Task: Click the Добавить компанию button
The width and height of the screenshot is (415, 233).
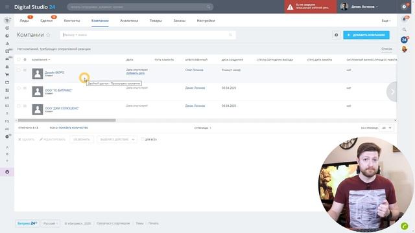Action: pos(366,35)
